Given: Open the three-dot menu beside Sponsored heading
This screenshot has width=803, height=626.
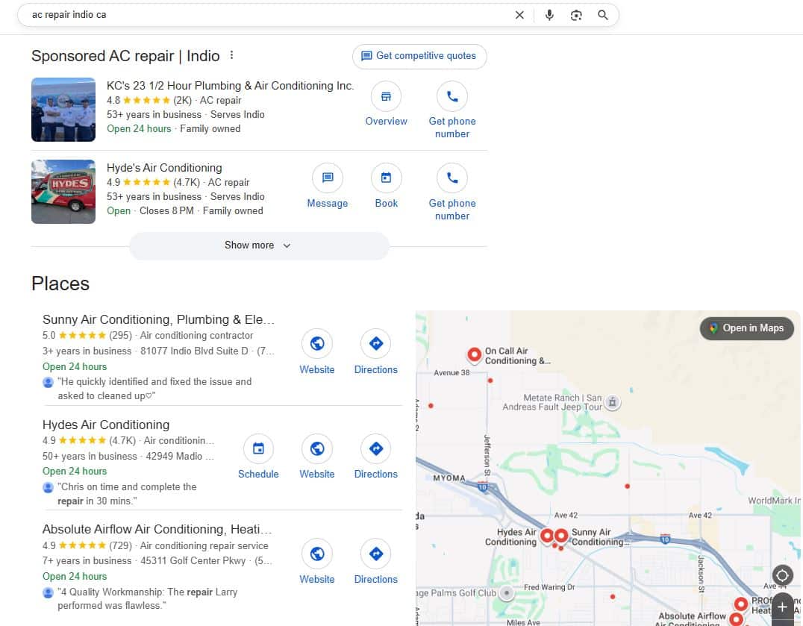Looking at the screenshot, I should coord(231,55).
